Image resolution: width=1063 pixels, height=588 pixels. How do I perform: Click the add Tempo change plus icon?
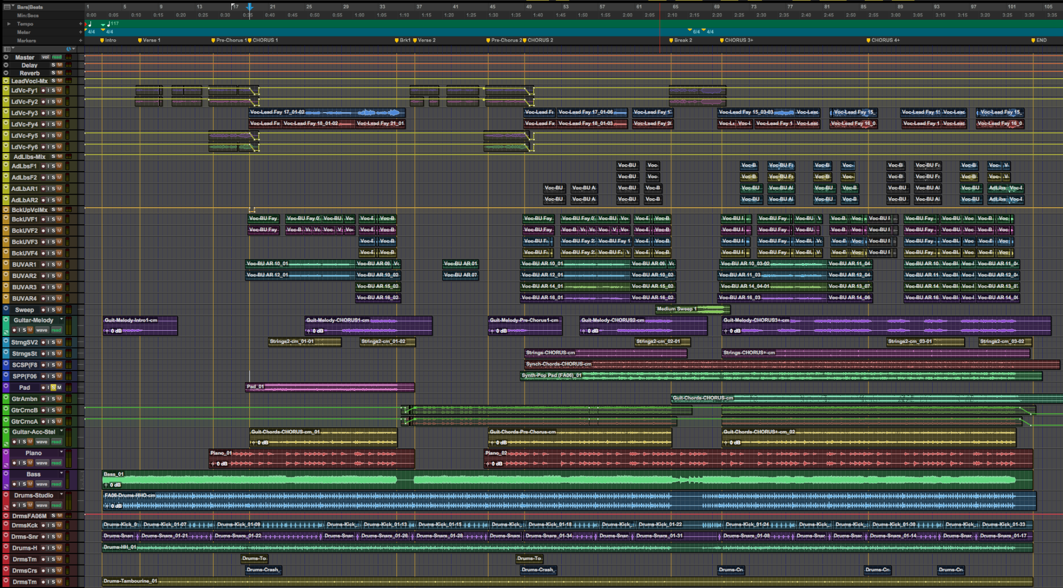[x=81, y=24]
